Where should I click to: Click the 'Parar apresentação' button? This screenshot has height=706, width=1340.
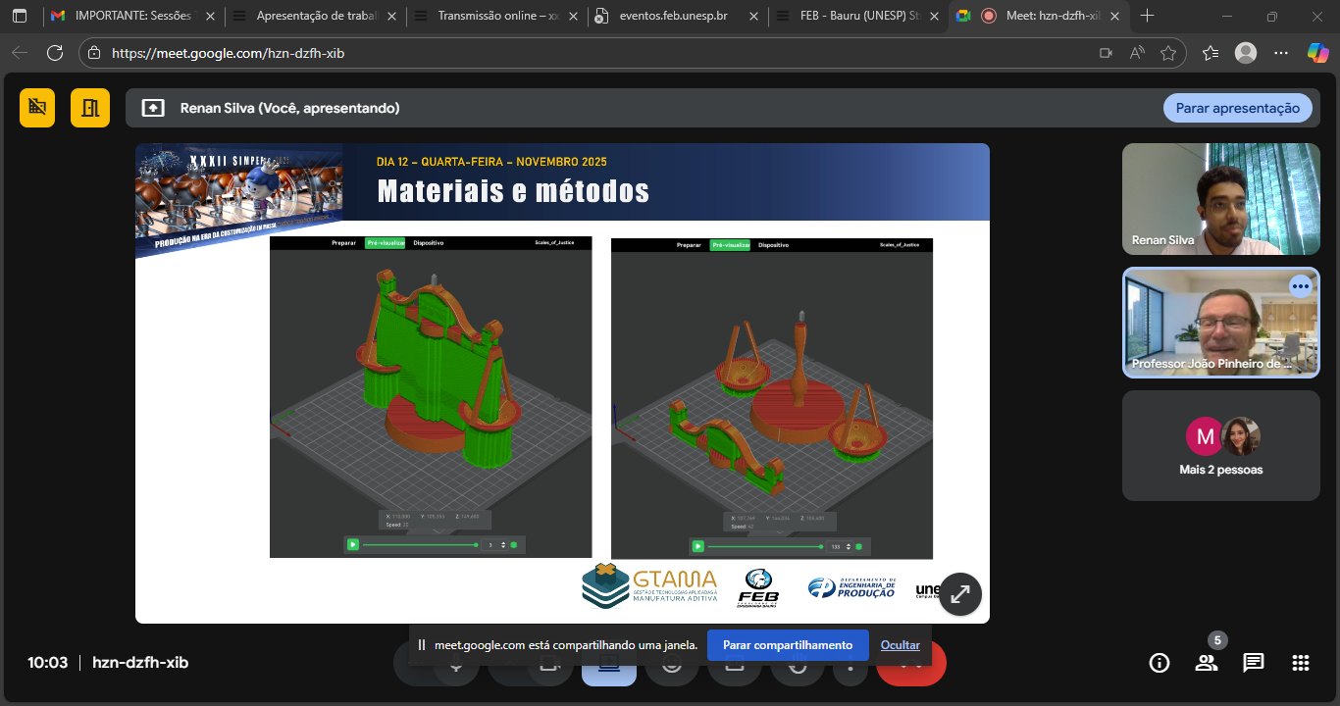coord(1237,108)
